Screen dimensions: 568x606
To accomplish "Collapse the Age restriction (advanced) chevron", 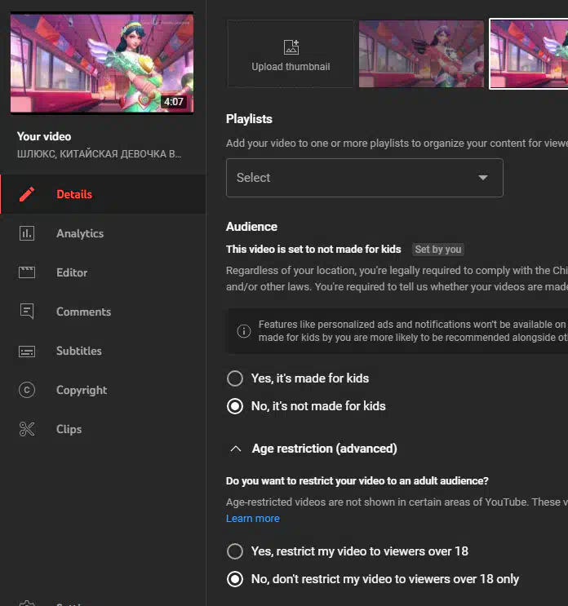I will (236, 449).
